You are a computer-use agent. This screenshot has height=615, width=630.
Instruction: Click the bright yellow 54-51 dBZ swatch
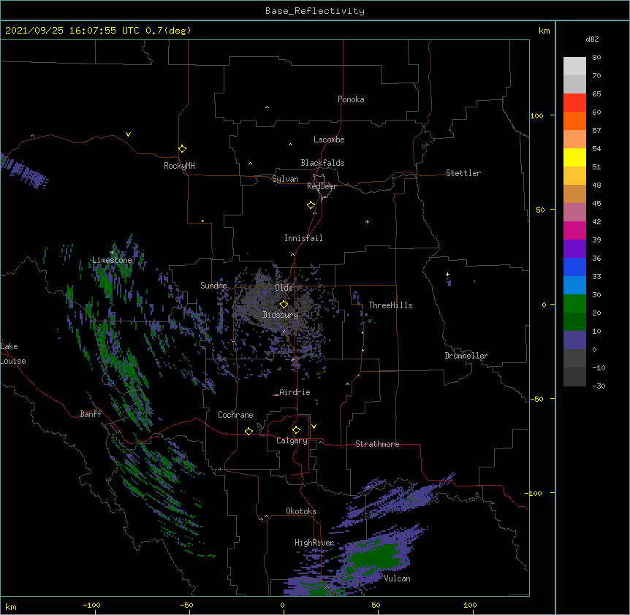(x=574, y=157)
